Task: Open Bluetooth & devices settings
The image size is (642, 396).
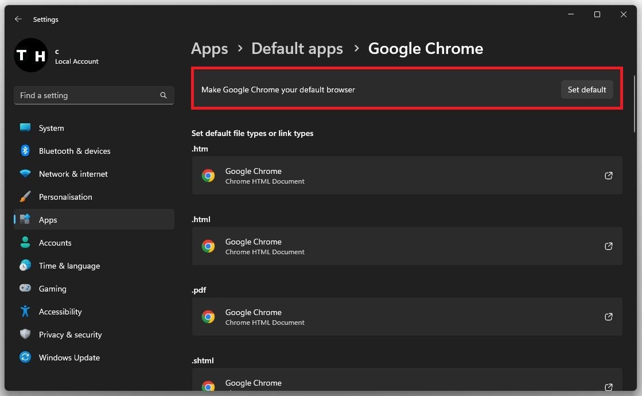Action: pyautogui.click(x=74, y=151)
